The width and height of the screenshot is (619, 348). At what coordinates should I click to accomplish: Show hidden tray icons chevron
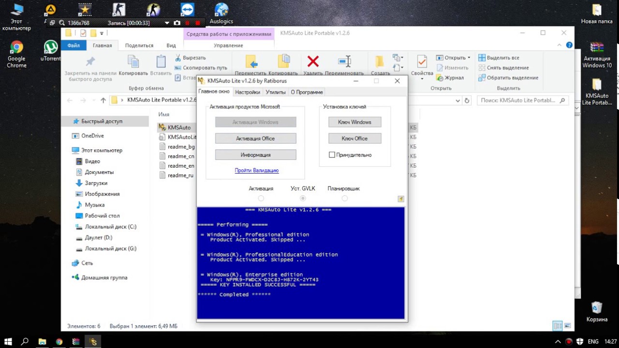(559, 342)
